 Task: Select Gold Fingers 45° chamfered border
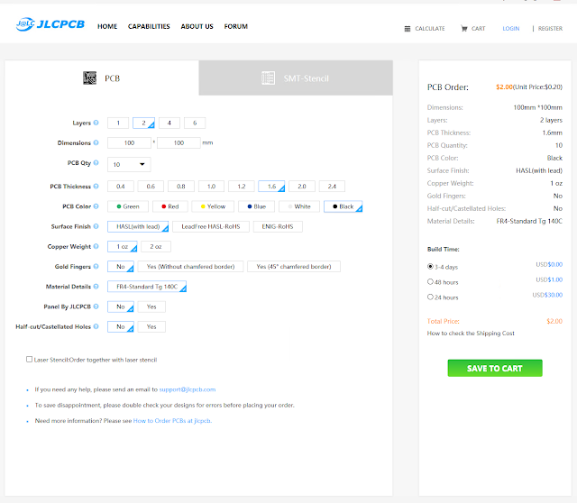294,267
